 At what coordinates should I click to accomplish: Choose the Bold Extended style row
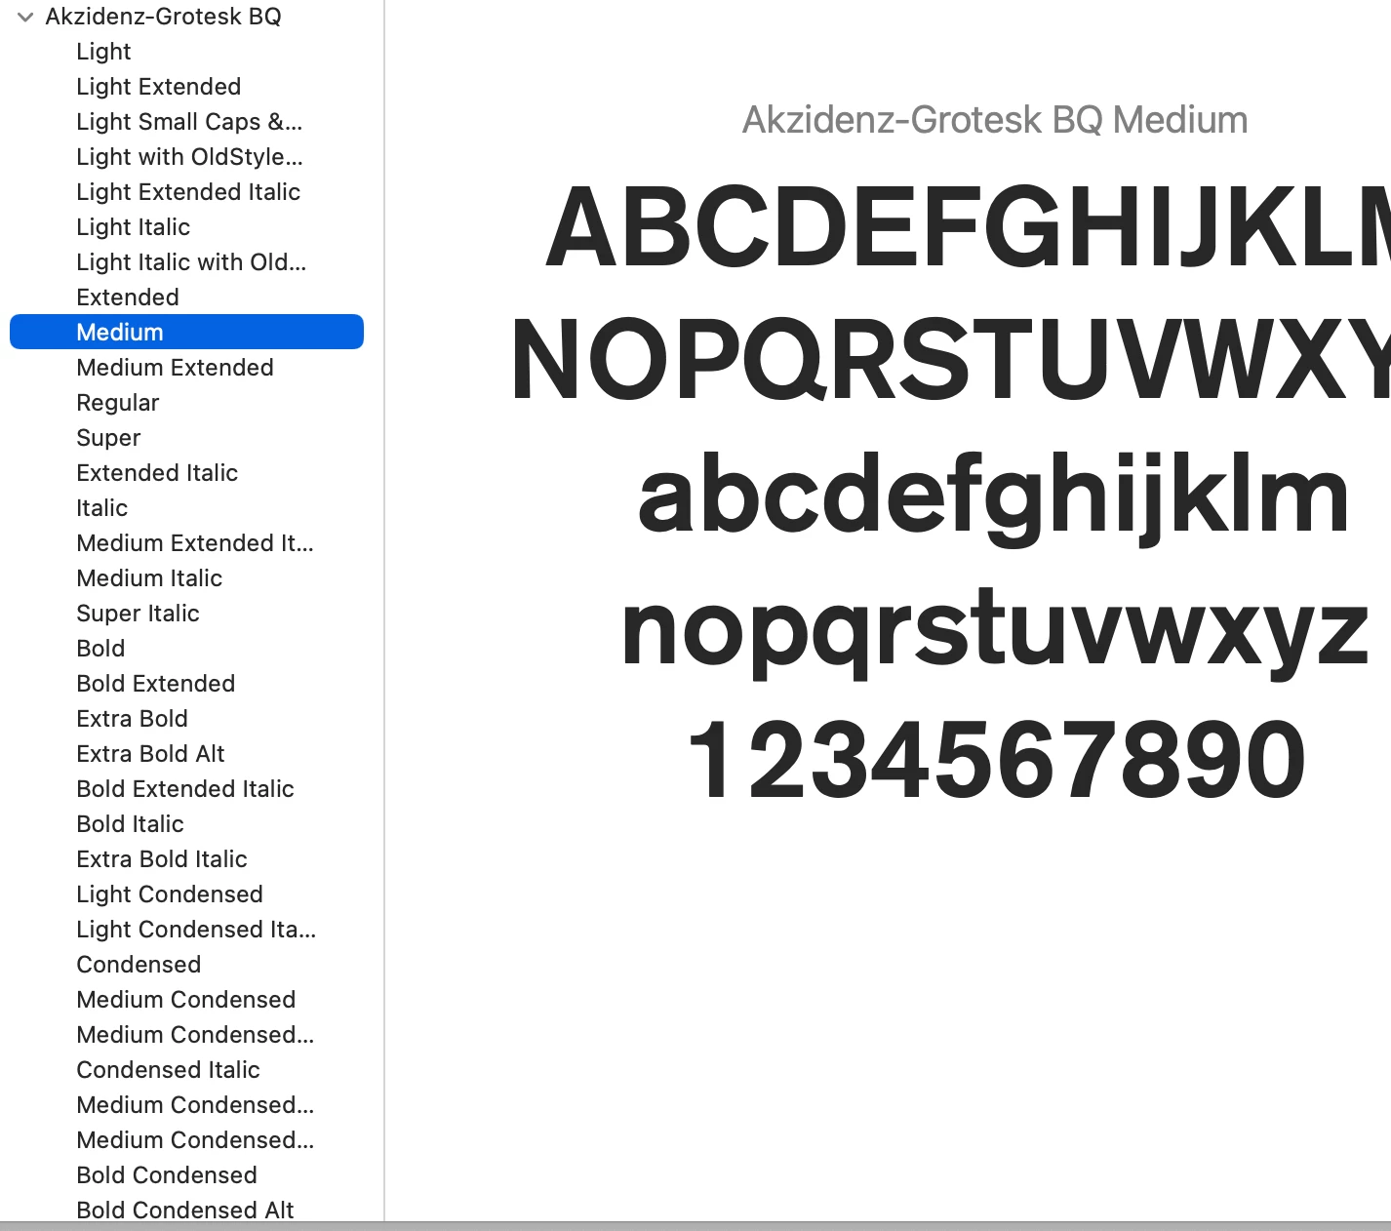pos(186,684)
